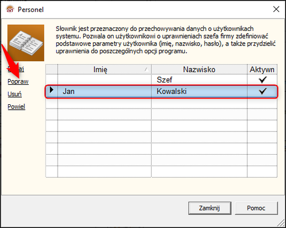Click the Aktywn column header
Image resolution: width=286 pixels, height=228 pixels.
click(262, 69)
